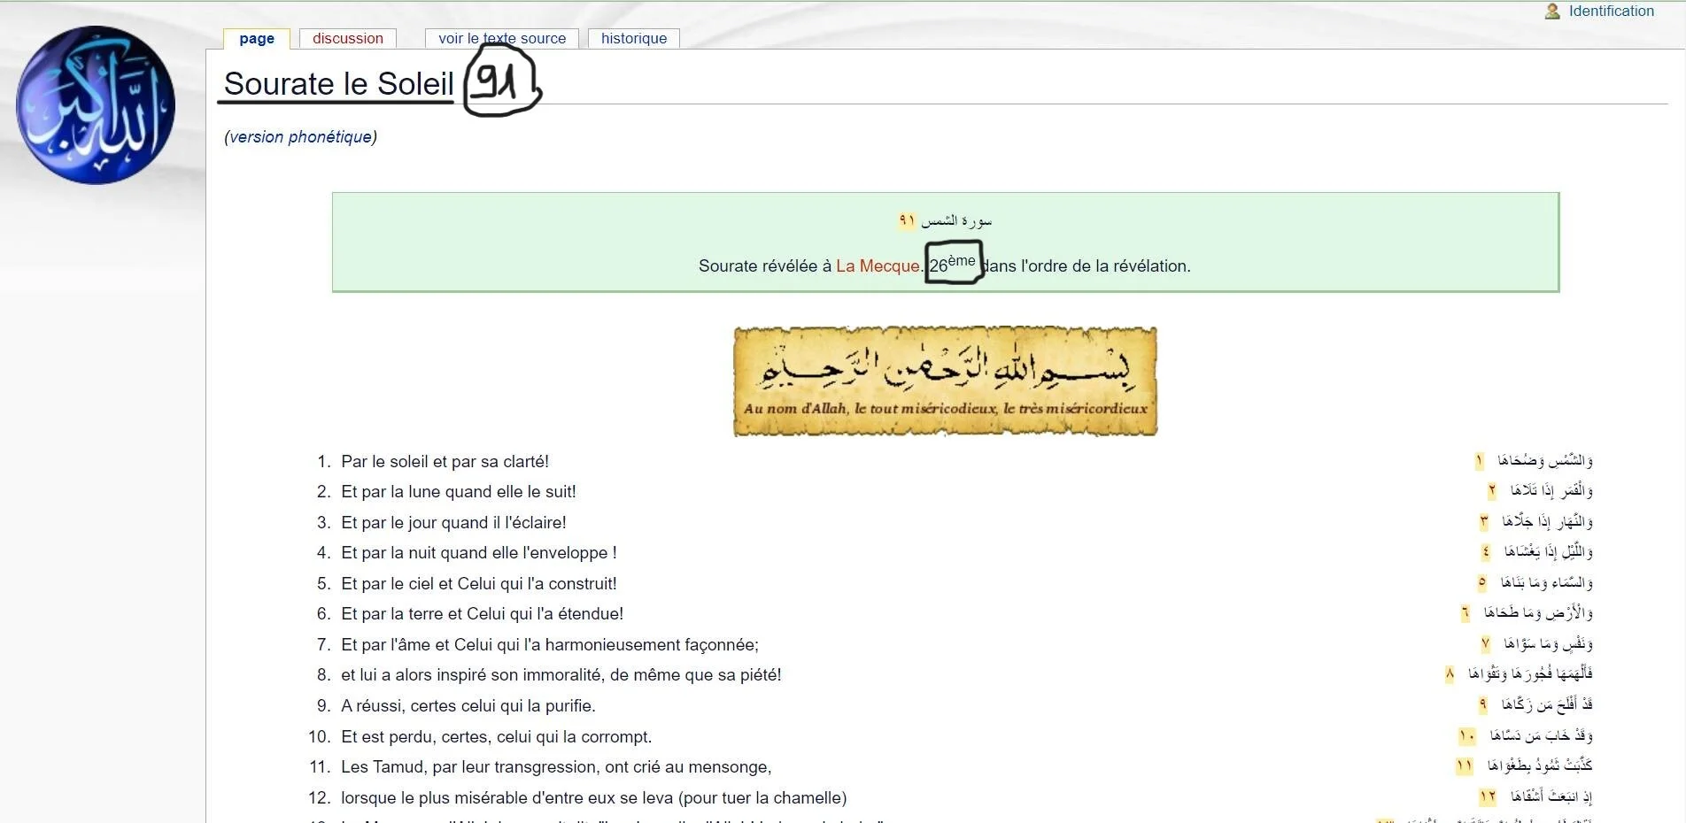Select verse 10 'Et est perdu, certes, celui qui la corrompt.'
This screenshot has height=823, width=1686.
click(x=496, y=737)
